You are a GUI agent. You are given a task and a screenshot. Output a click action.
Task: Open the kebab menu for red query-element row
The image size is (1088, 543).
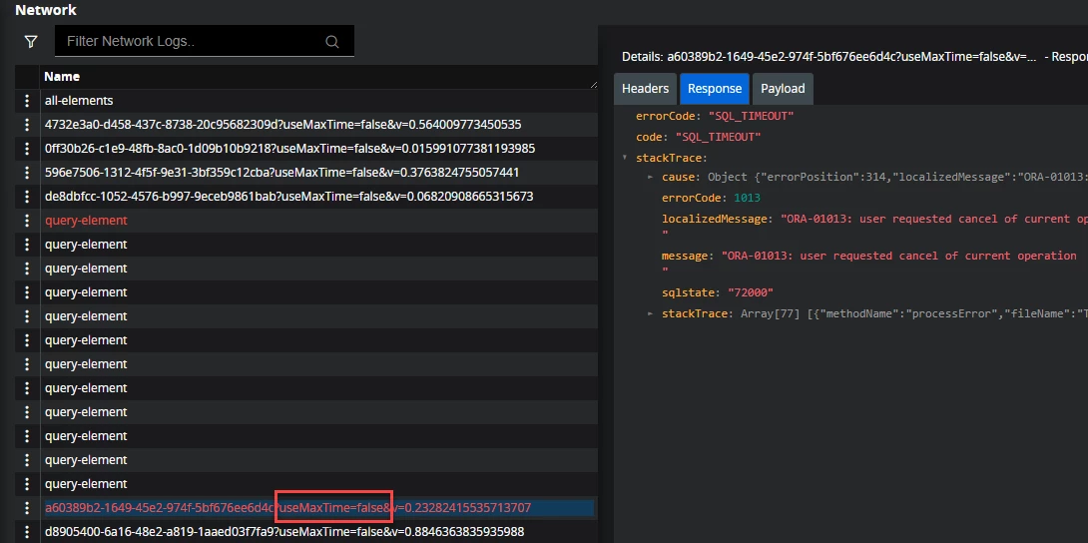coord(27,221)
